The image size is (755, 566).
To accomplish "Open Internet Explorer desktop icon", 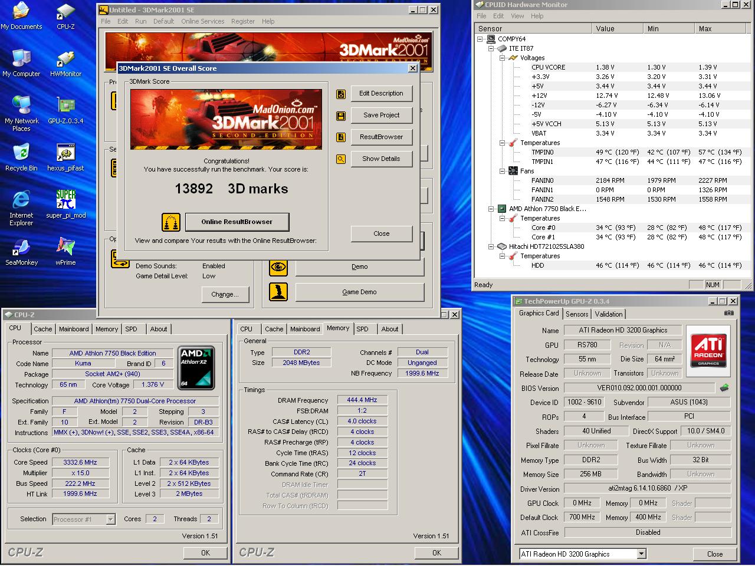I will click(x=21, y=208).
